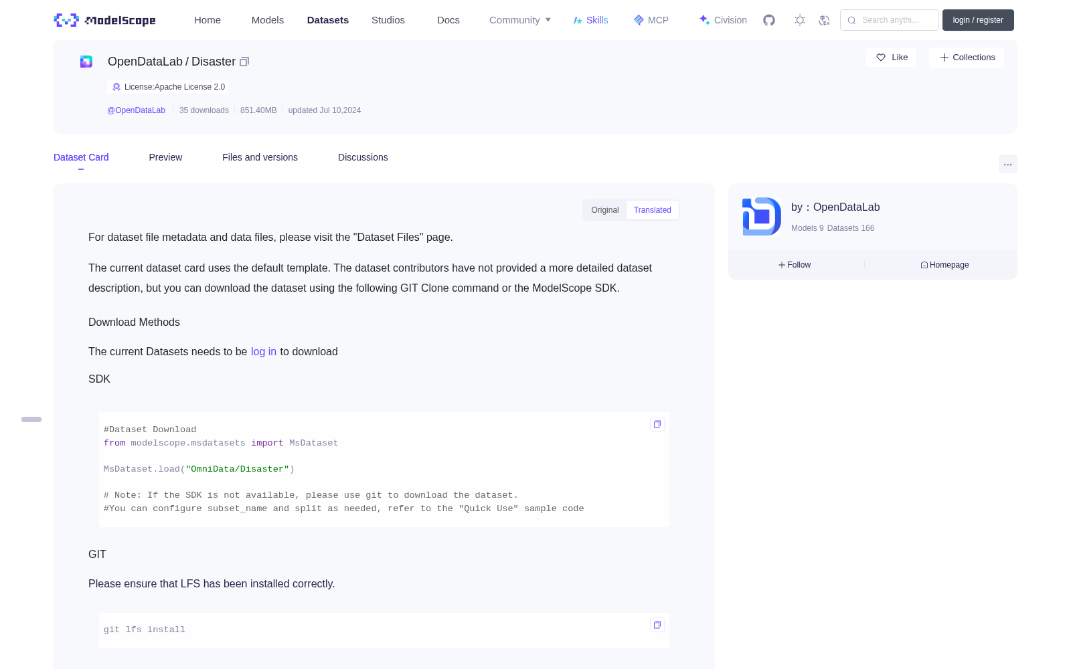Click the Search anything input field
The height and width of the screenshot is (669, 1071).
[x=890, y=20]
